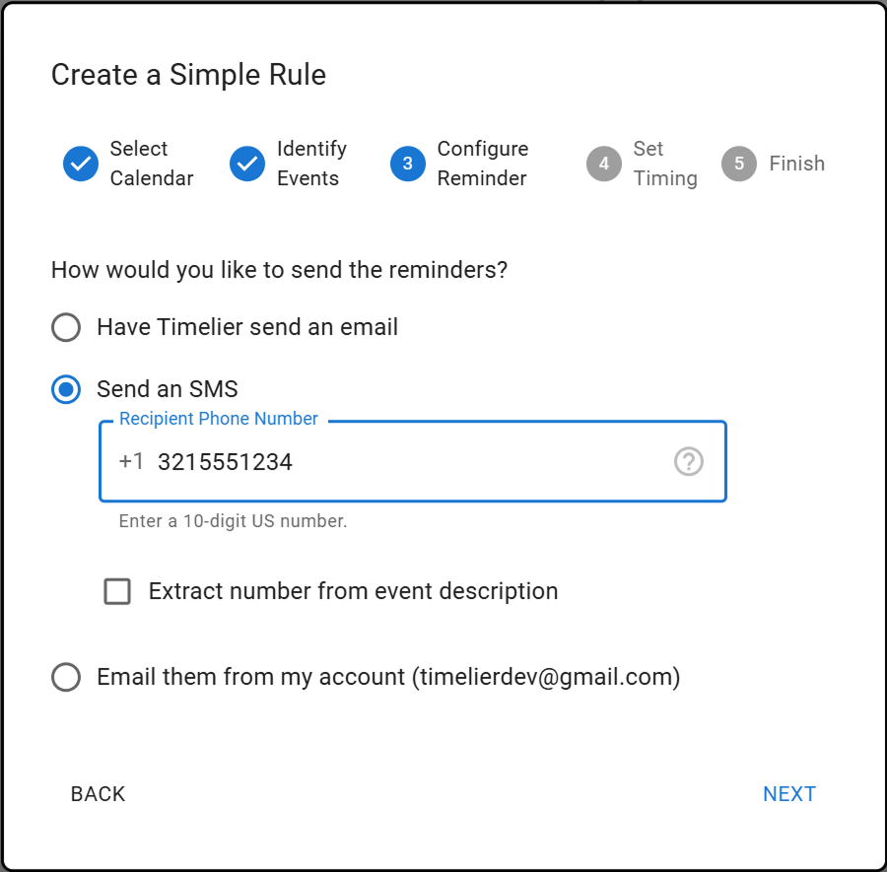The image size is (887, 872).
Task: Click the NEXT button
Action: (x=789, y=793)
